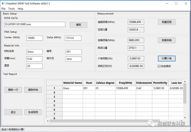Click the operator field containing Jane
Image resolution: width=191 pixels, height=132 pixels.
pos(73,59)
